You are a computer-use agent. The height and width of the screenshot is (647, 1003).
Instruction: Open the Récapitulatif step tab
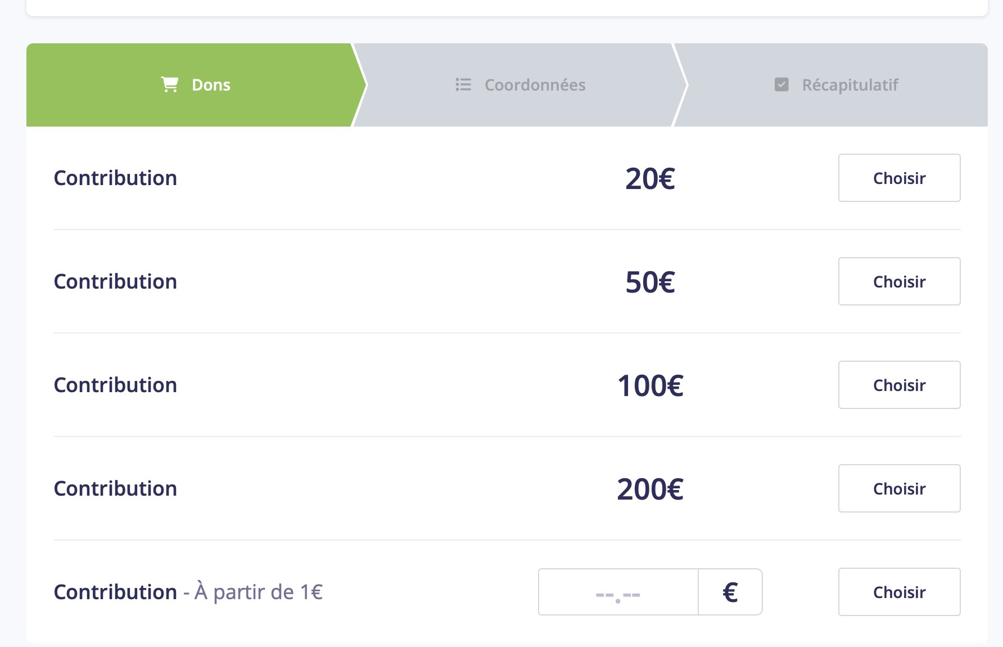836,85
